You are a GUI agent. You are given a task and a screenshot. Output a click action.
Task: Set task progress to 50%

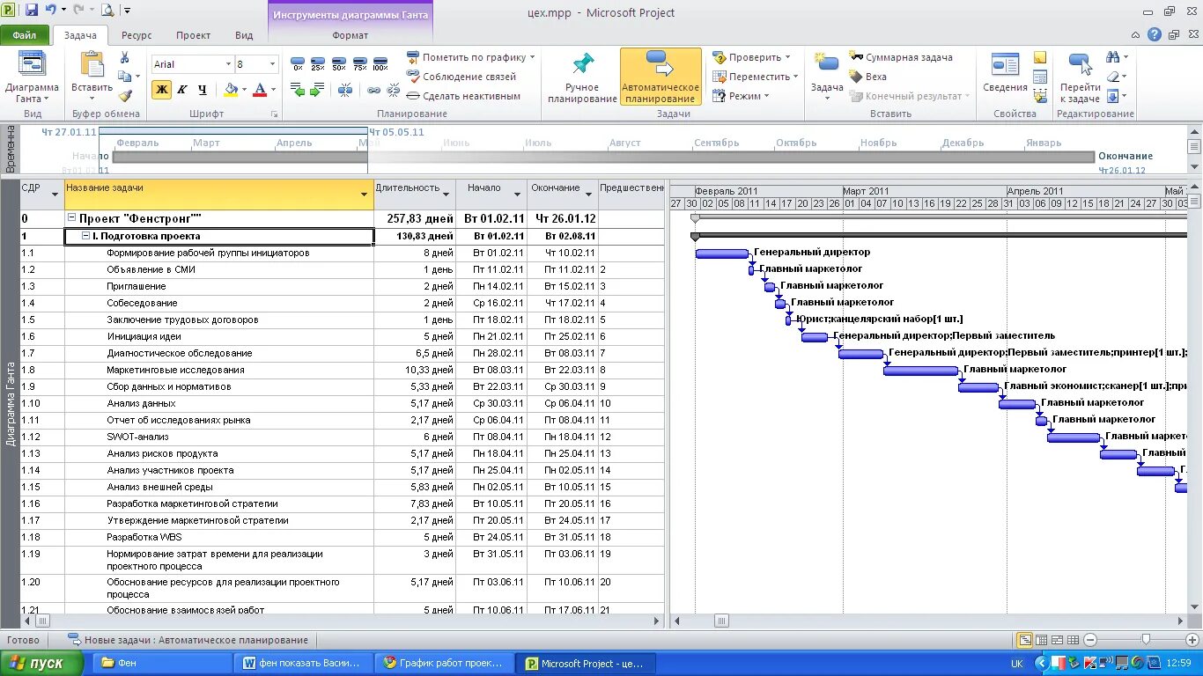tap(339, 62)
